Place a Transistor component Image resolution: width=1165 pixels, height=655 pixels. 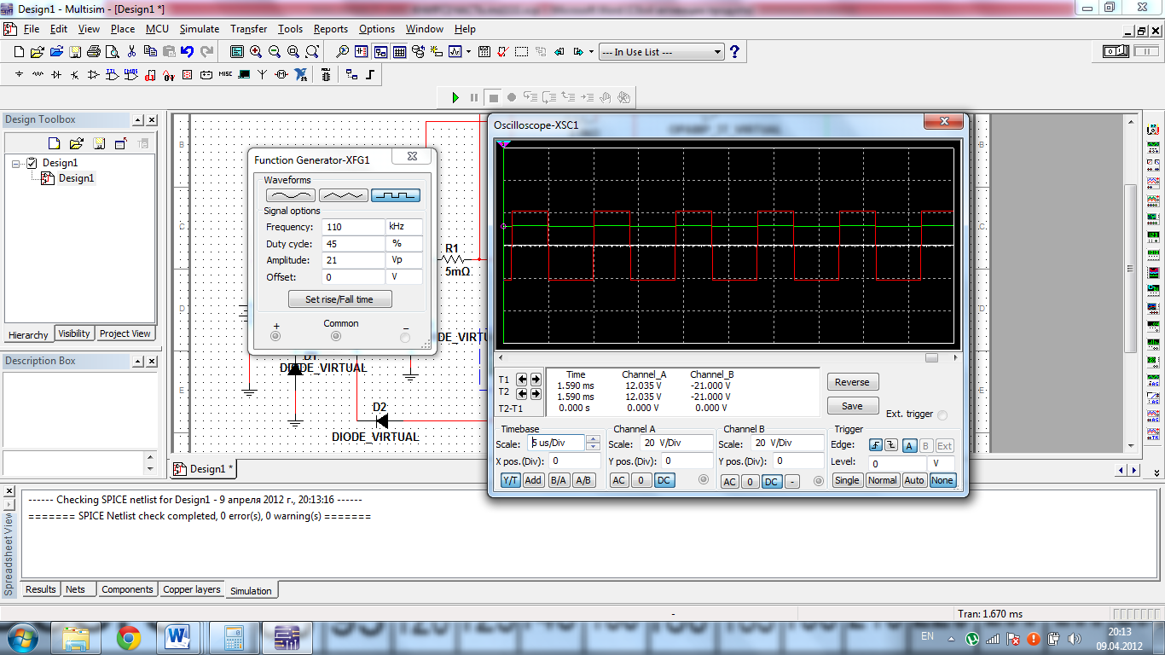tap(74, 74)
